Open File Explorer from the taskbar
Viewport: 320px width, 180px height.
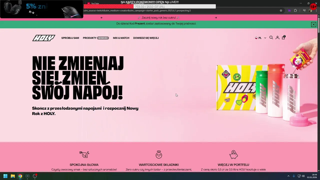[13, 176]
